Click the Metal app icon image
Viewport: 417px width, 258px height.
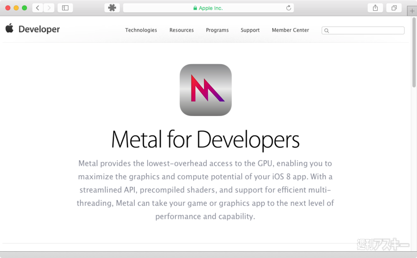[206, 90]
